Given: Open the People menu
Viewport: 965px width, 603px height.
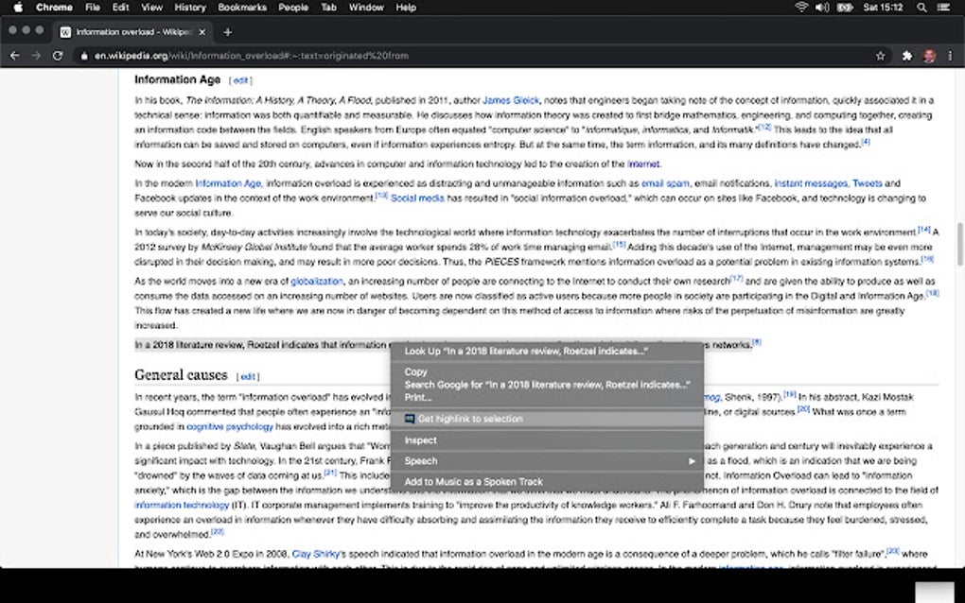Looking at the screenshot, I should (293, 8).
